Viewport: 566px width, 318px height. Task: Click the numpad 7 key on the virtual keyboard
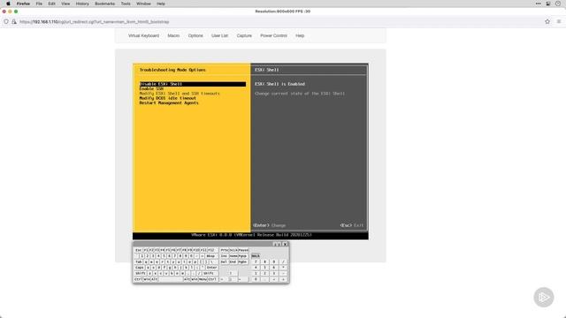(256, 261)
